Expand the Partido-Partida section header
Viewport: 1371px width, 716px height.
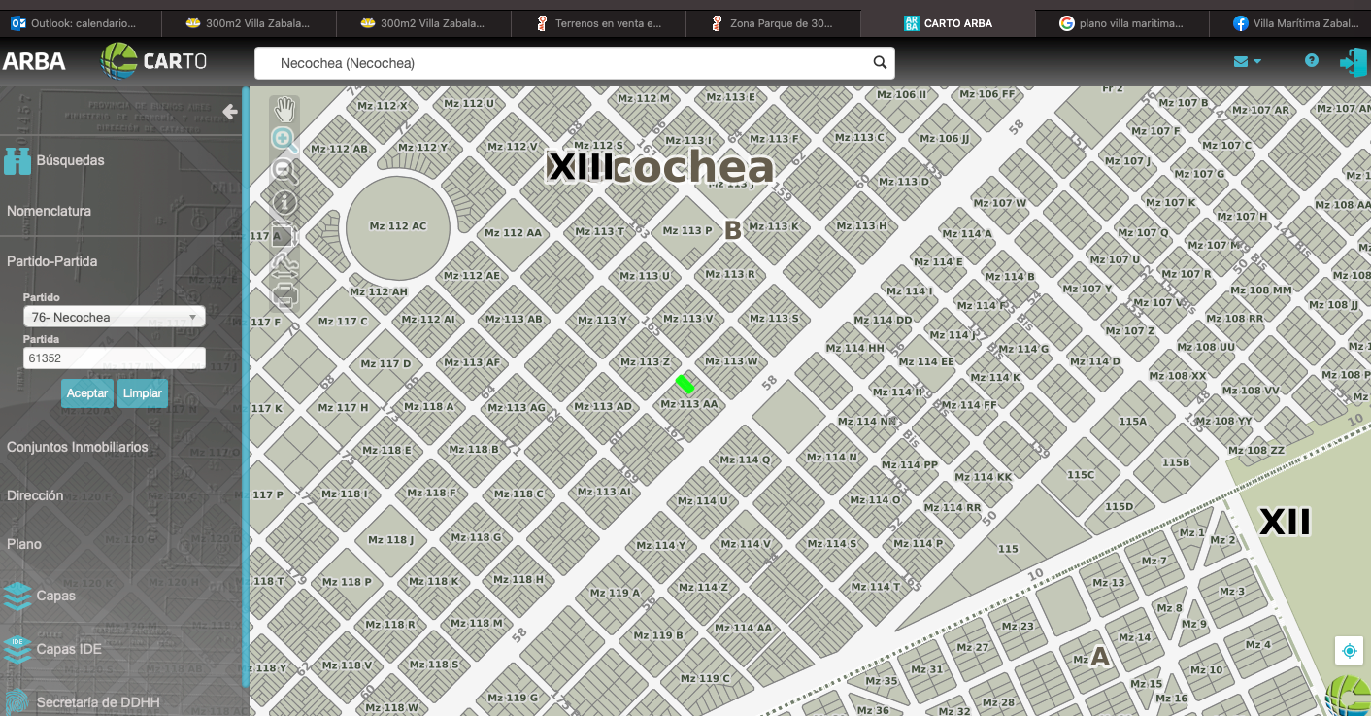click(51, 261)
